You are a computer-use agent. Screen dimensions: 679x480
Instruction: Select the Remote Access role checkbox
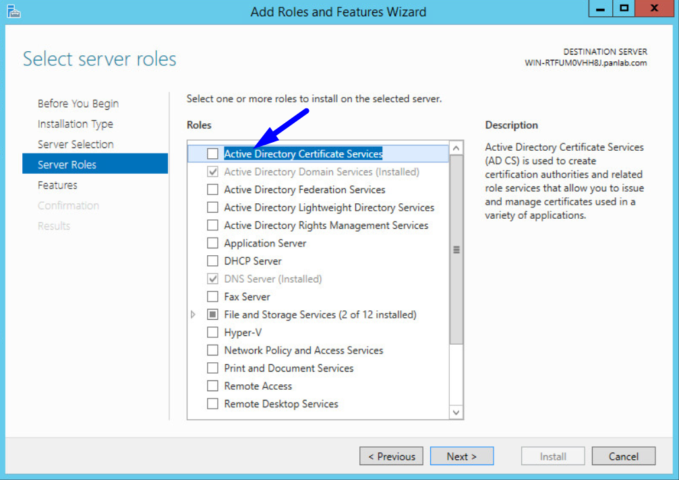(x=212, y=386)
